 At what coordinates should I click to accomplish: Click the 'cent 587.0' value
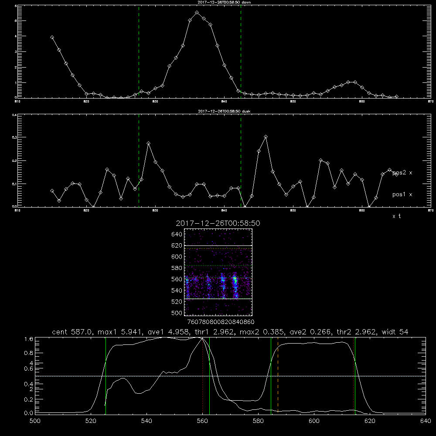point(73,332)
